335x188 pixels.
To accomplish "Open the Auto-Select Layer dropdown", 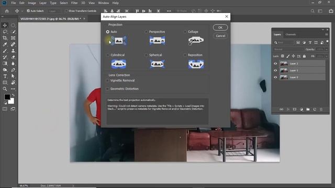I will pyautogui.click(x=54, y=11).
